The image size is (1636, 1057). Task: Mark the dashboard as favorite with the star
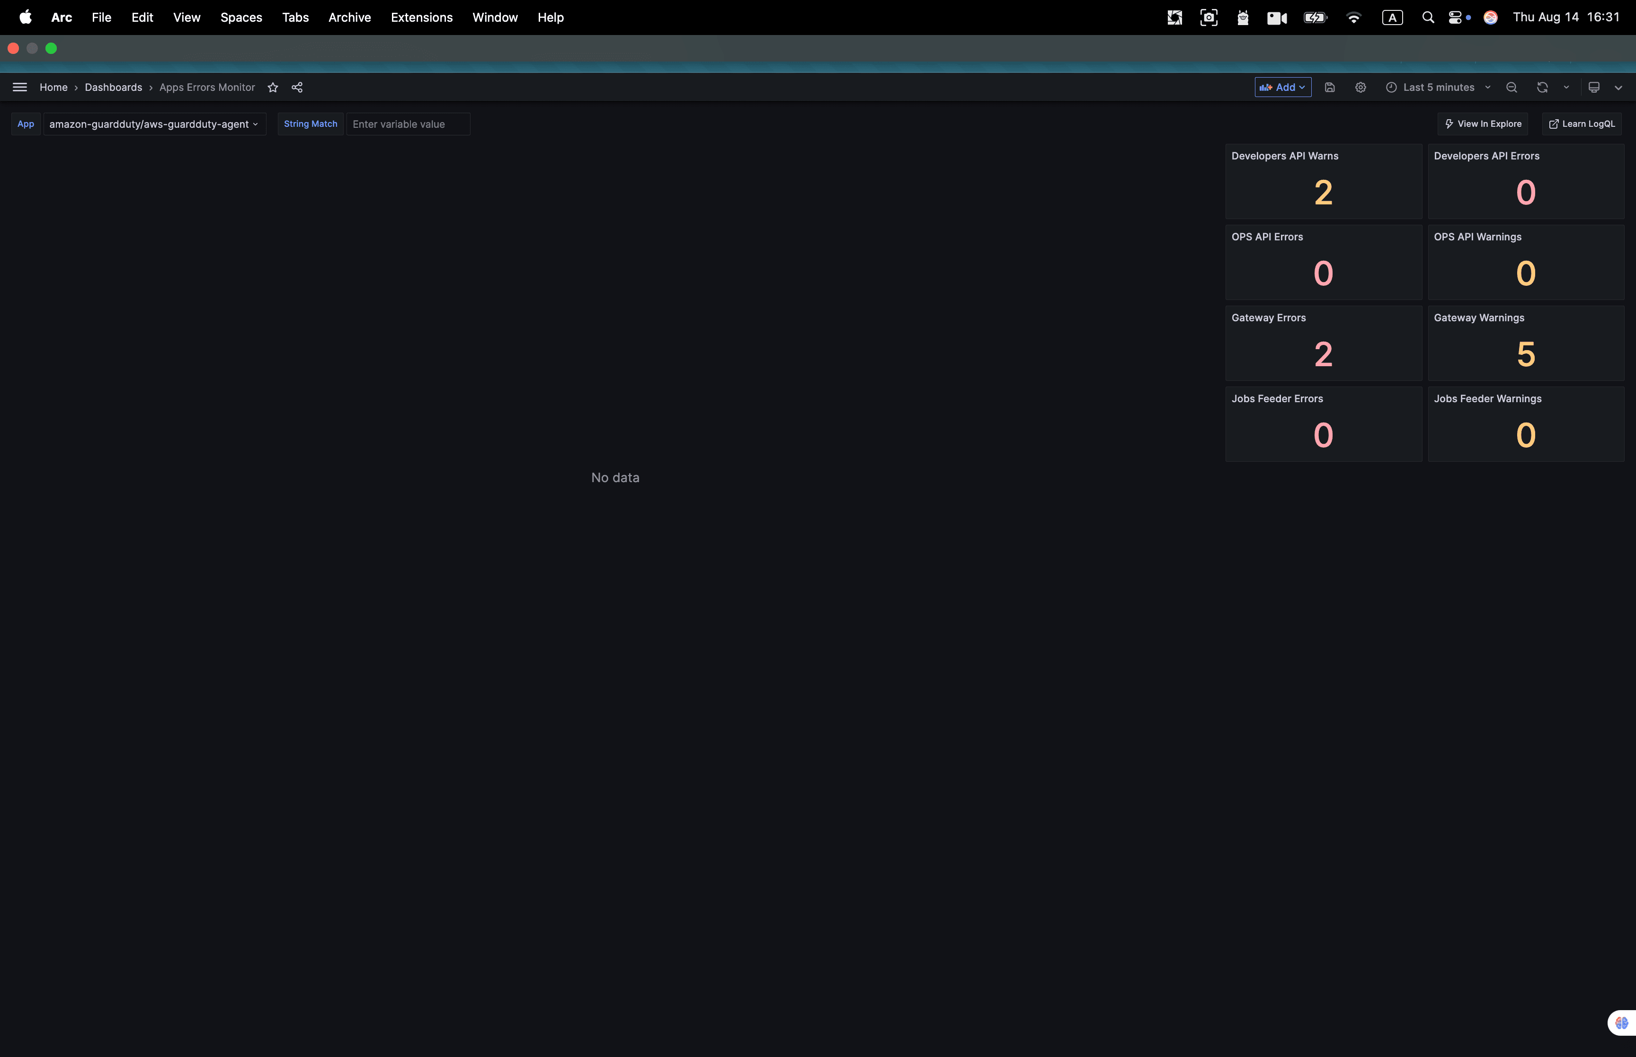coord(273,87)
